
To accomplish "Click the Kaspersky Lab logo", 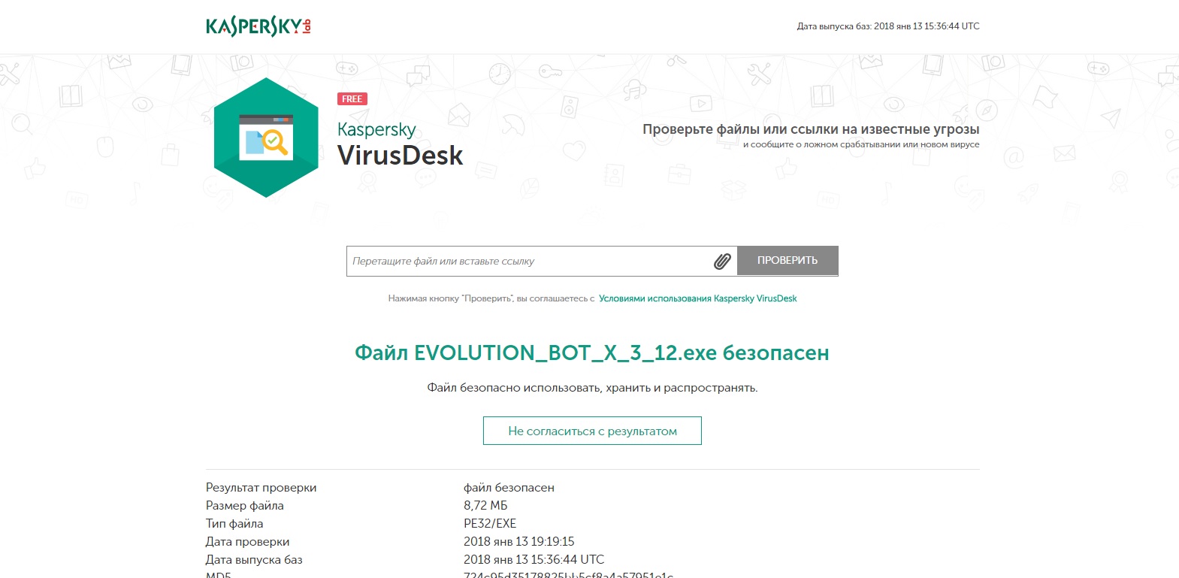I will pyautogui.click(x=258, y=26).
